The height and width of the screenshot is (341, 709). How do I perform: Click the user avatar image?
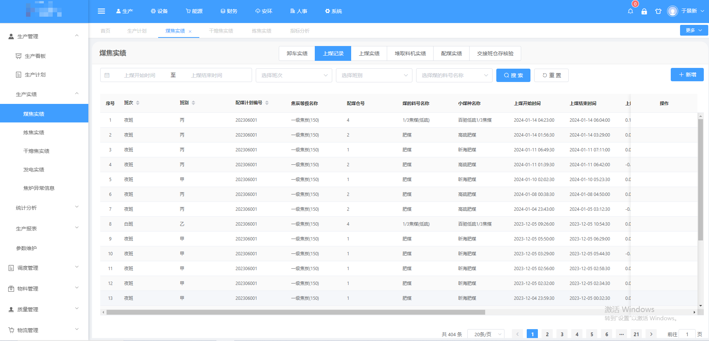(x=673, y=11)
